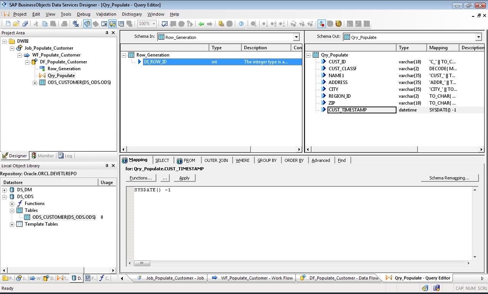The height and width of the screenshot is (294, 488).
Task: Click the Copy icon in toolbar
Action: click(x=45, y=24)
